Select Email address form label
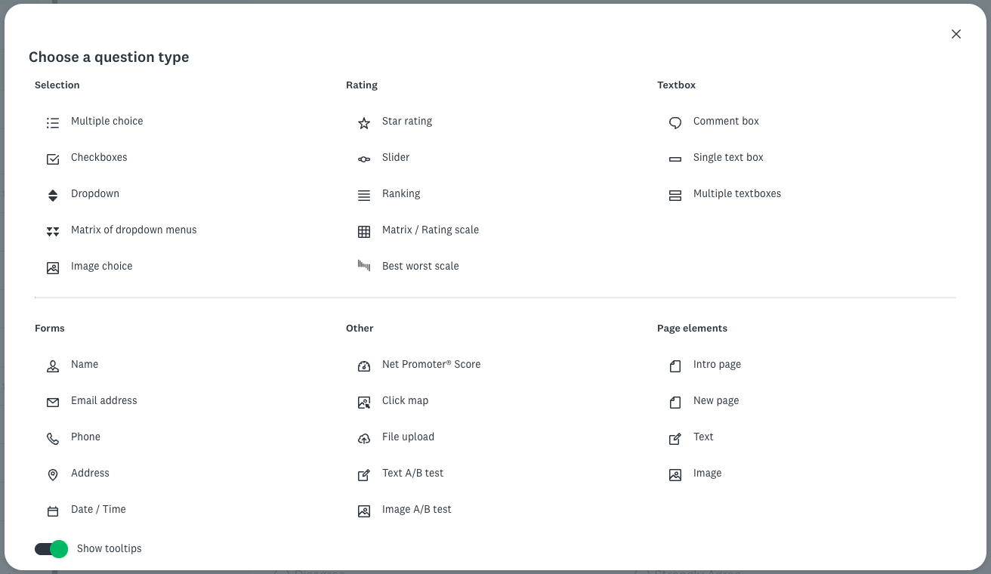The image size is (991, 574). point(104,400)
